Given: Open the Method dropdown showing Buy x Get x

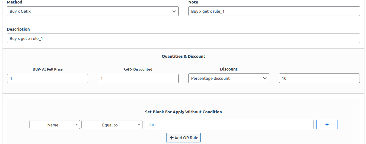Looking at the screenshot, I should tap(93, 11).
